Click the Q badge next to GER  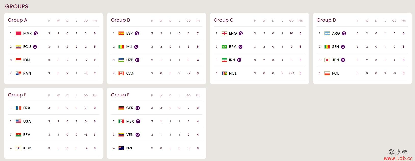[x=137, y=108]
